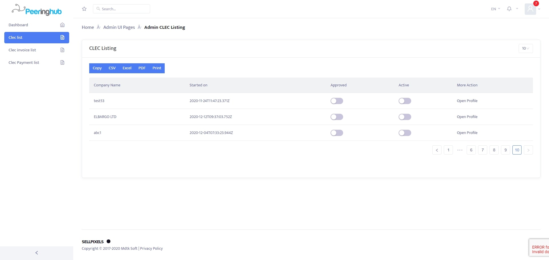
Task: Open the notifications bell
Action: pyautogui.click(x=509, y=9)
